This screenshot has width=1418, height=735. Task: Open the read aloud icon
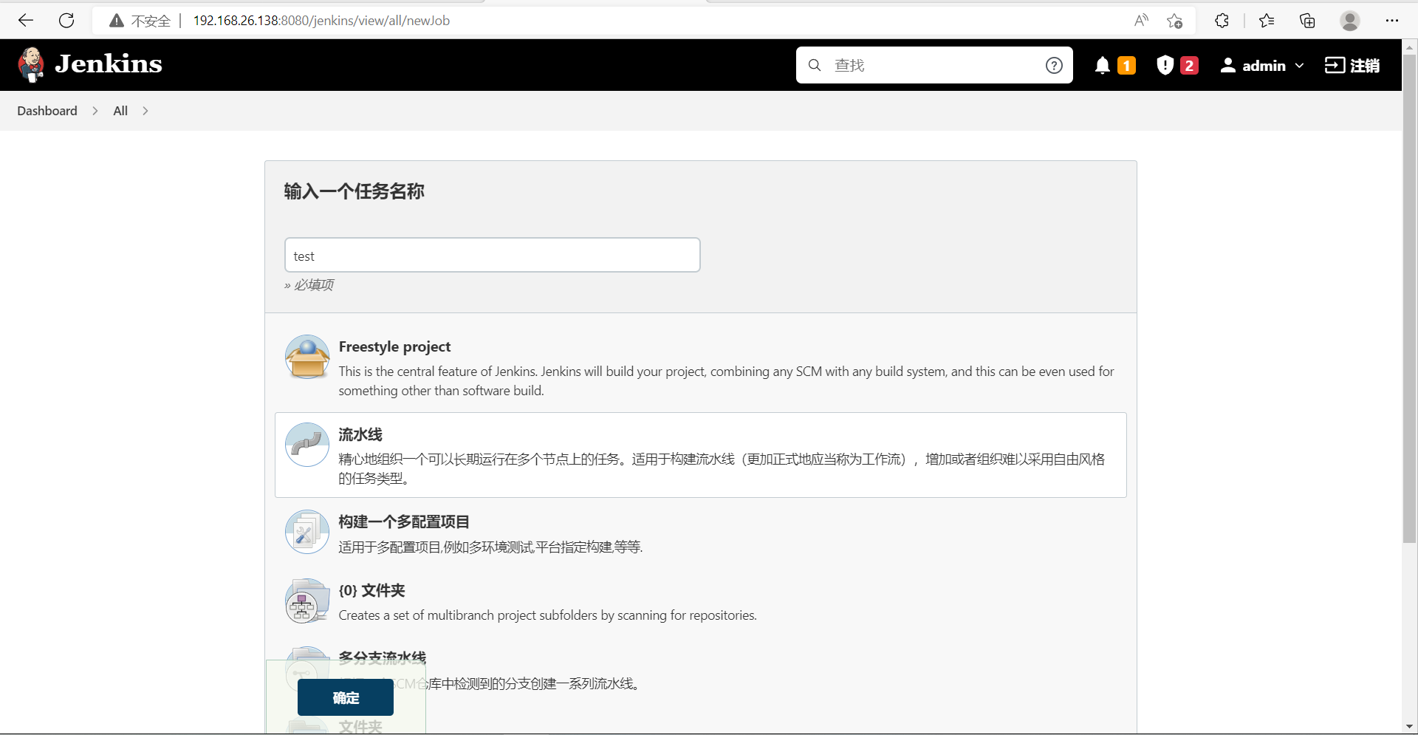(1141, 21)
